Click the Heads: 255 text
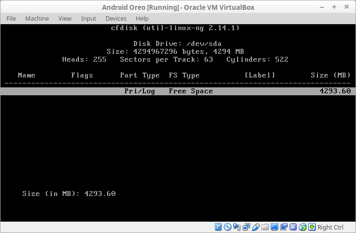The height and width of the screenshot is (233, 356). pos(84,60)
